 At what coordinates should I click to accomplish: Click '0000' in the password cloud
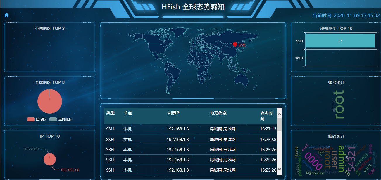pos(313,161)
